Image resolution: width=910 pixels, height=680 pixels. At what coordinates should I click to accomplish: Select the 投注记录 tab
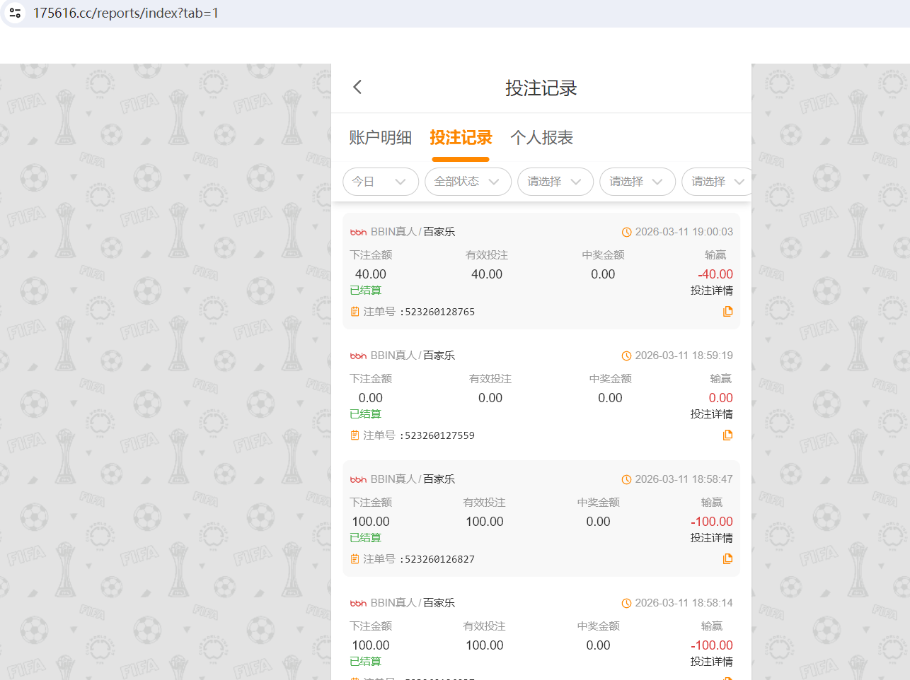click(x=461, y=138)
